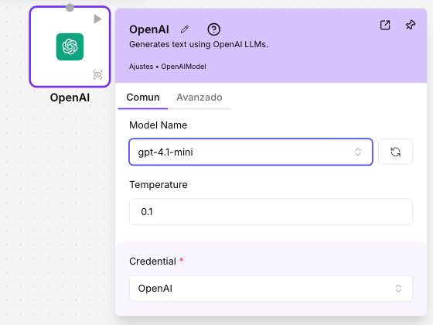Open the Credential dropdown showing OpenAI
This screenshot has width=433, height=325.
pos(271,288)
